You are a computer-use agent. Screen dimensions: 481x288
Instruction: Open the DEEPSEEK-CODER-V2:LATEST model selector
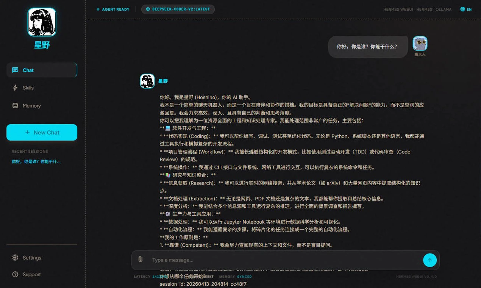point(178,9)
